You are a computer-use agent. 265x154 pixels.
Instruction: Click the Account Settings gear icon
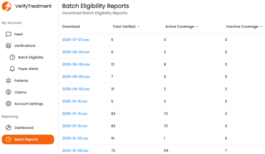coord(9,104)
